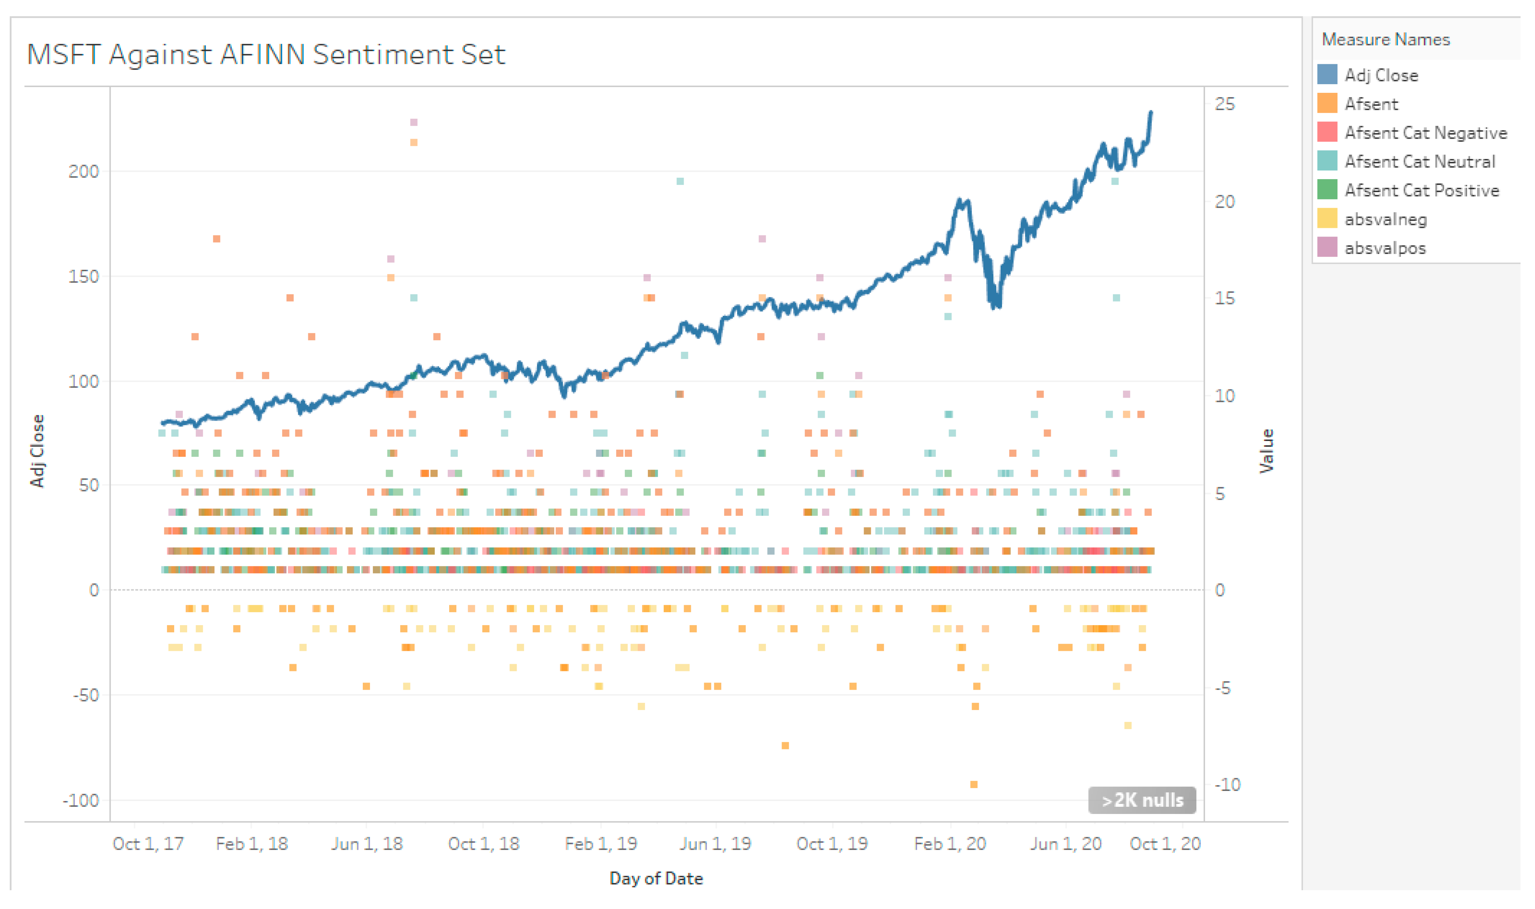The height and width of the screenshot is (909, 1535).
Task: Highlight the Afsent Cat Neutral teal swatch
Action: coord(1327,161)
